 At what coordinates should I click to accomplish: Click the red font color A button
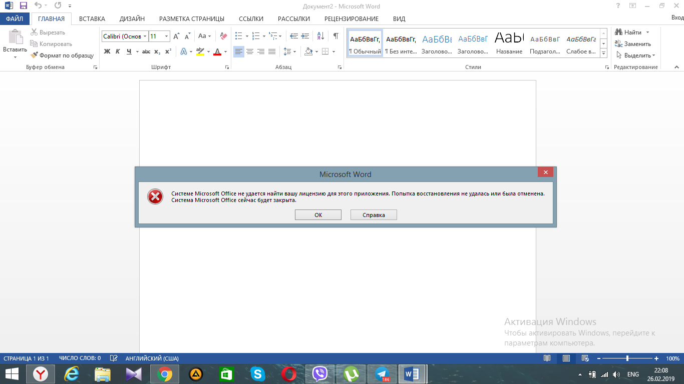click(x=217, y=51)
